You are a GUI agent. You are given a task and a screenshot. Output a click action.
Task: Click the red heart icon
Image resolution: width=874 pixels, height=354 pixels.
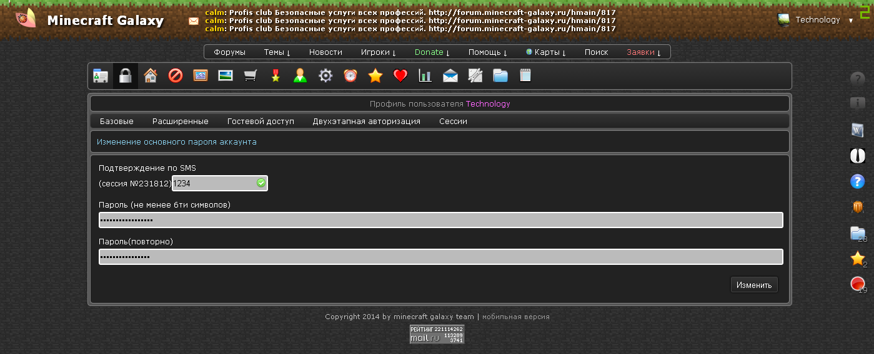(400, 76)
